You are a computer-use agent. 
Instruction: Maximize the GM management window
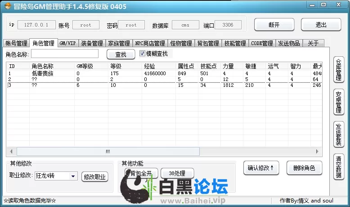[324, 4]
